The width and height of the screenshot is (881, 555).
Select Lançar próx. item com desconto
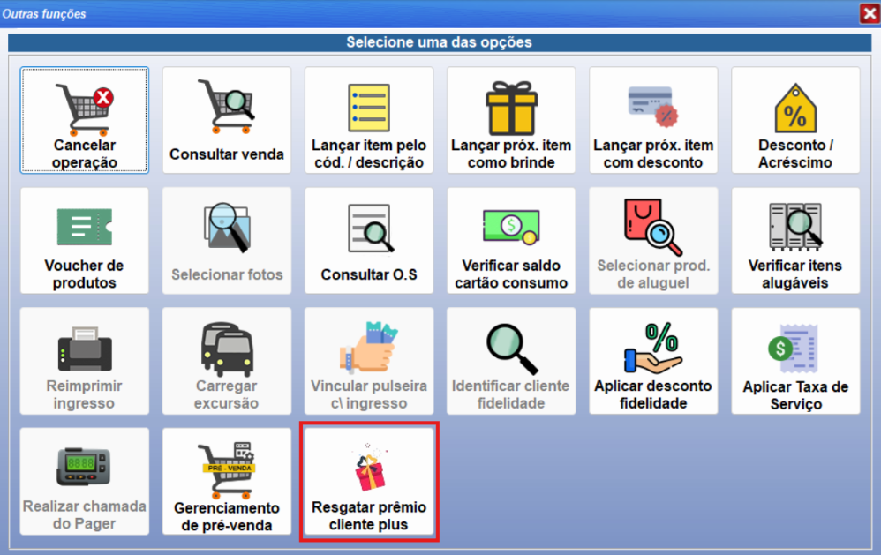point(653,120)
